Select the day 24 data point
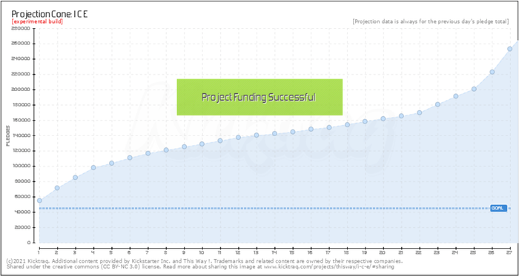This screenshot has height=276, width=519. tap(456, 96)
